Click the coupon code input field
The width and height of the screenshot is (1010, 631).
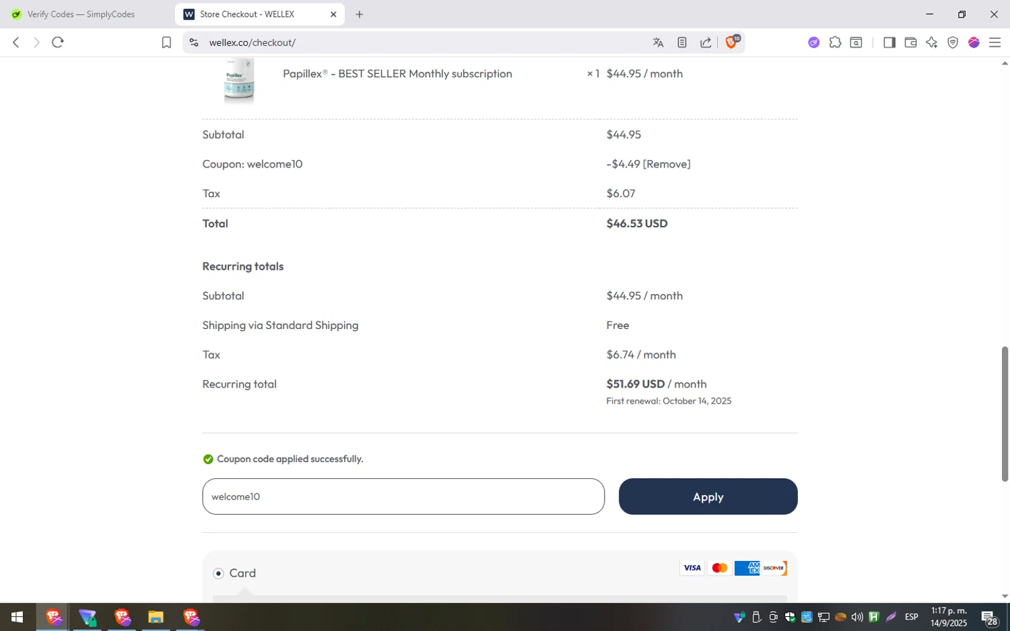point(403,496)
